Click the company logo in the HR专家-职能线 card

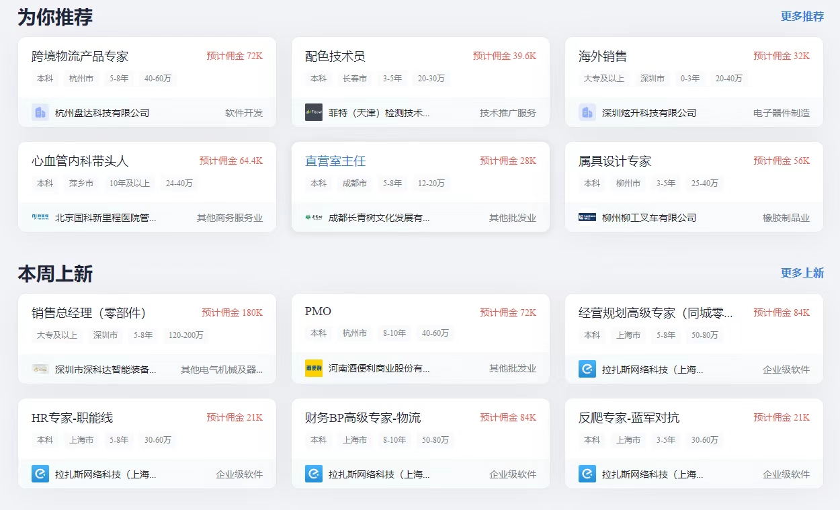click(x=40, y=474)
